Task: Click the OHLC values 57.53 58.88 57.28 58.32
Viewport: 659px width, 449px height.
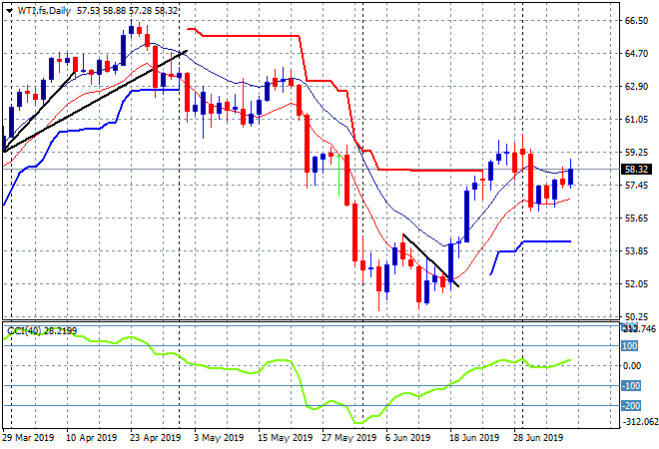Action: [x=128, y=11]
